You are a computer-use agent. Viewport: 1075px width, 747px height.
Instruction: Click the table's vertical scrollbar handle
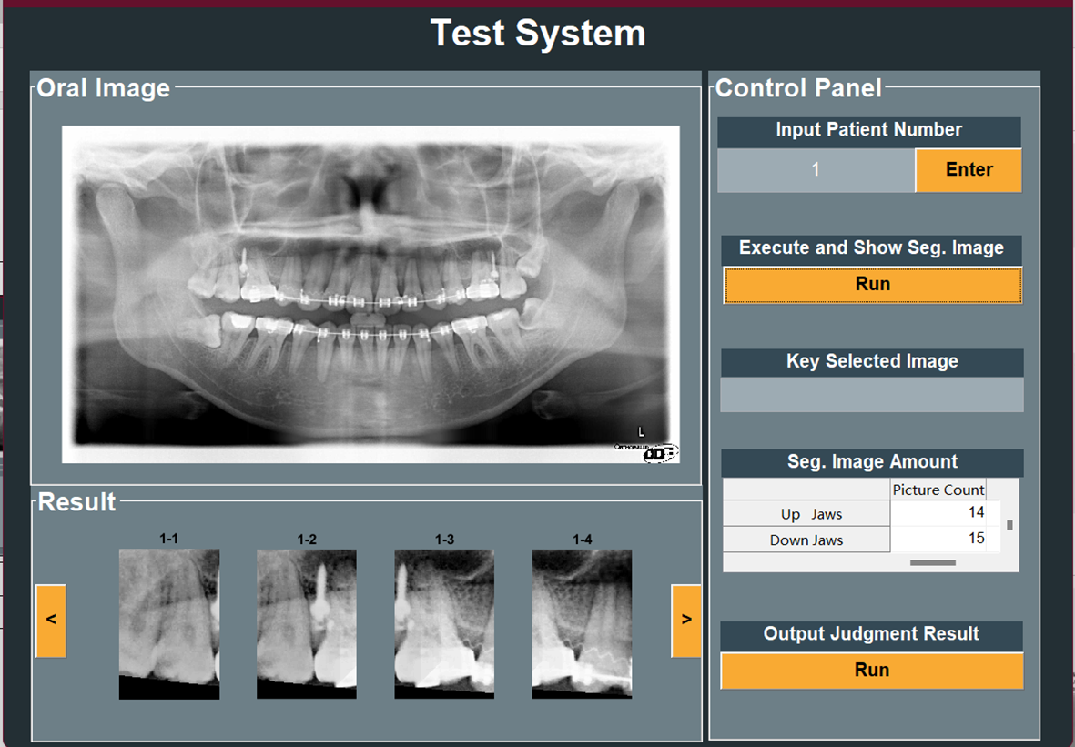point(1009,525)
